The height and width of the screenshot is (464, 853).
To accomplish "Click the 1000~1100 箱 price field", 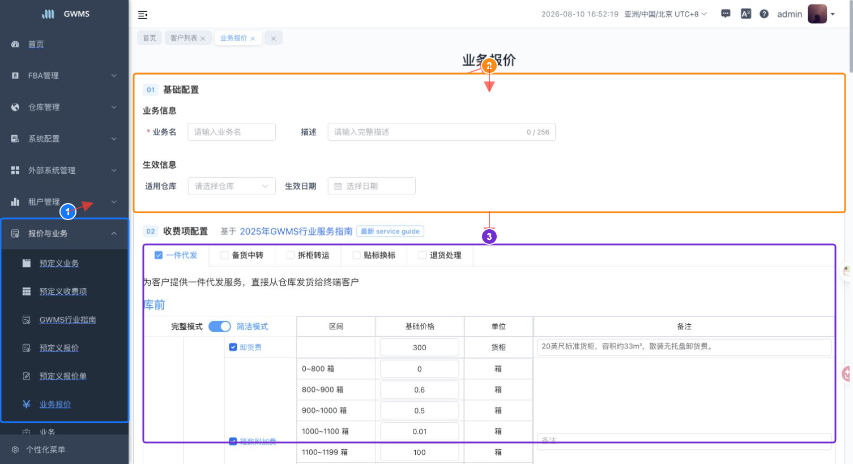I will (x=419, y=431).
